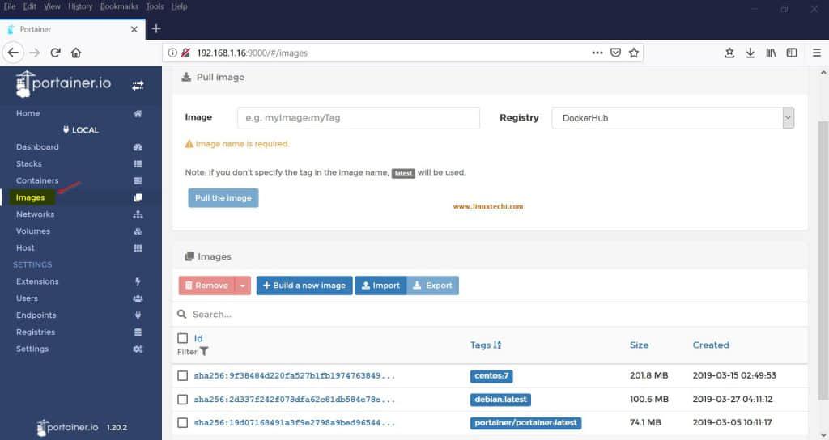Select the debian:latest image checkbox

183,400
